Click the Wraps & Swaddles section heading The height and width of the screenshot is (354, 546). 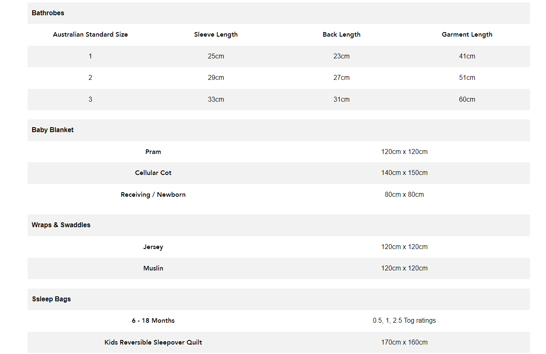point(61,225)
